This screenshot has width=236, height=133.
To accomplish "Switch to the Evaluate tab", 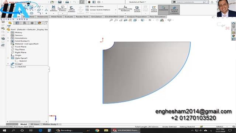I will tap(69, 17).
